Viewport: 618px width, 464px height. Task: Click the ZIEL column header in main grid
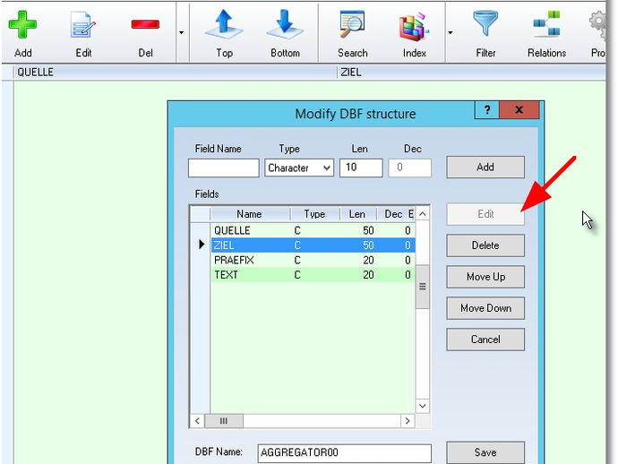point(471,73)
